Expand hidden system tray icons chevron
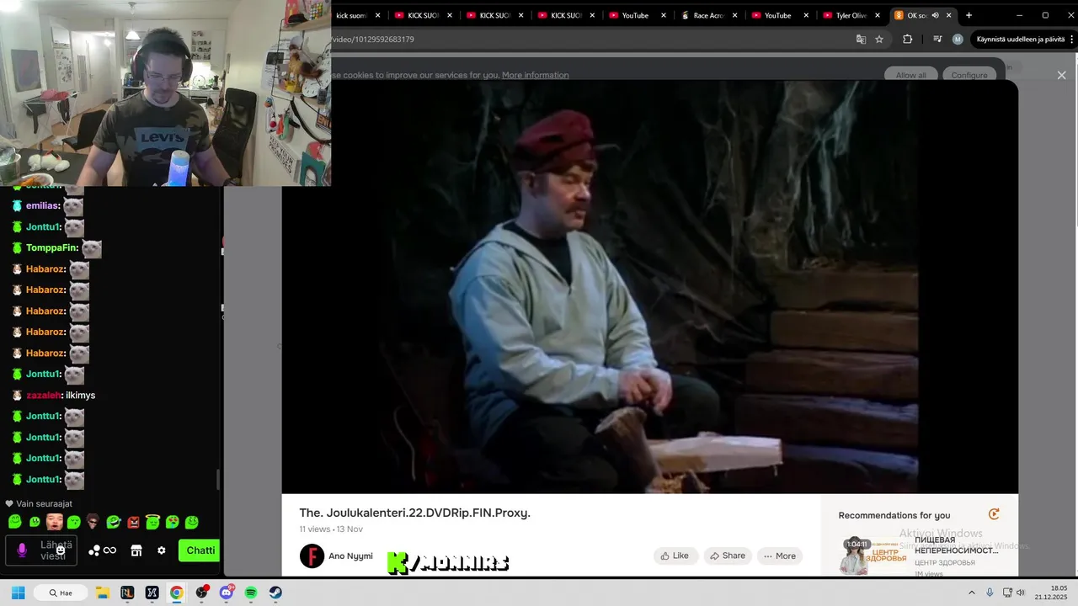Viewport: 1078px width, 606px height. click(x=971, y=593)
